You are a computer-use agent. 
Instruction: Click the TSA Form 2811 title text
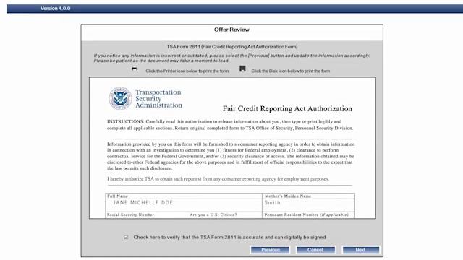pyautogui.click(x=232, y=47)
